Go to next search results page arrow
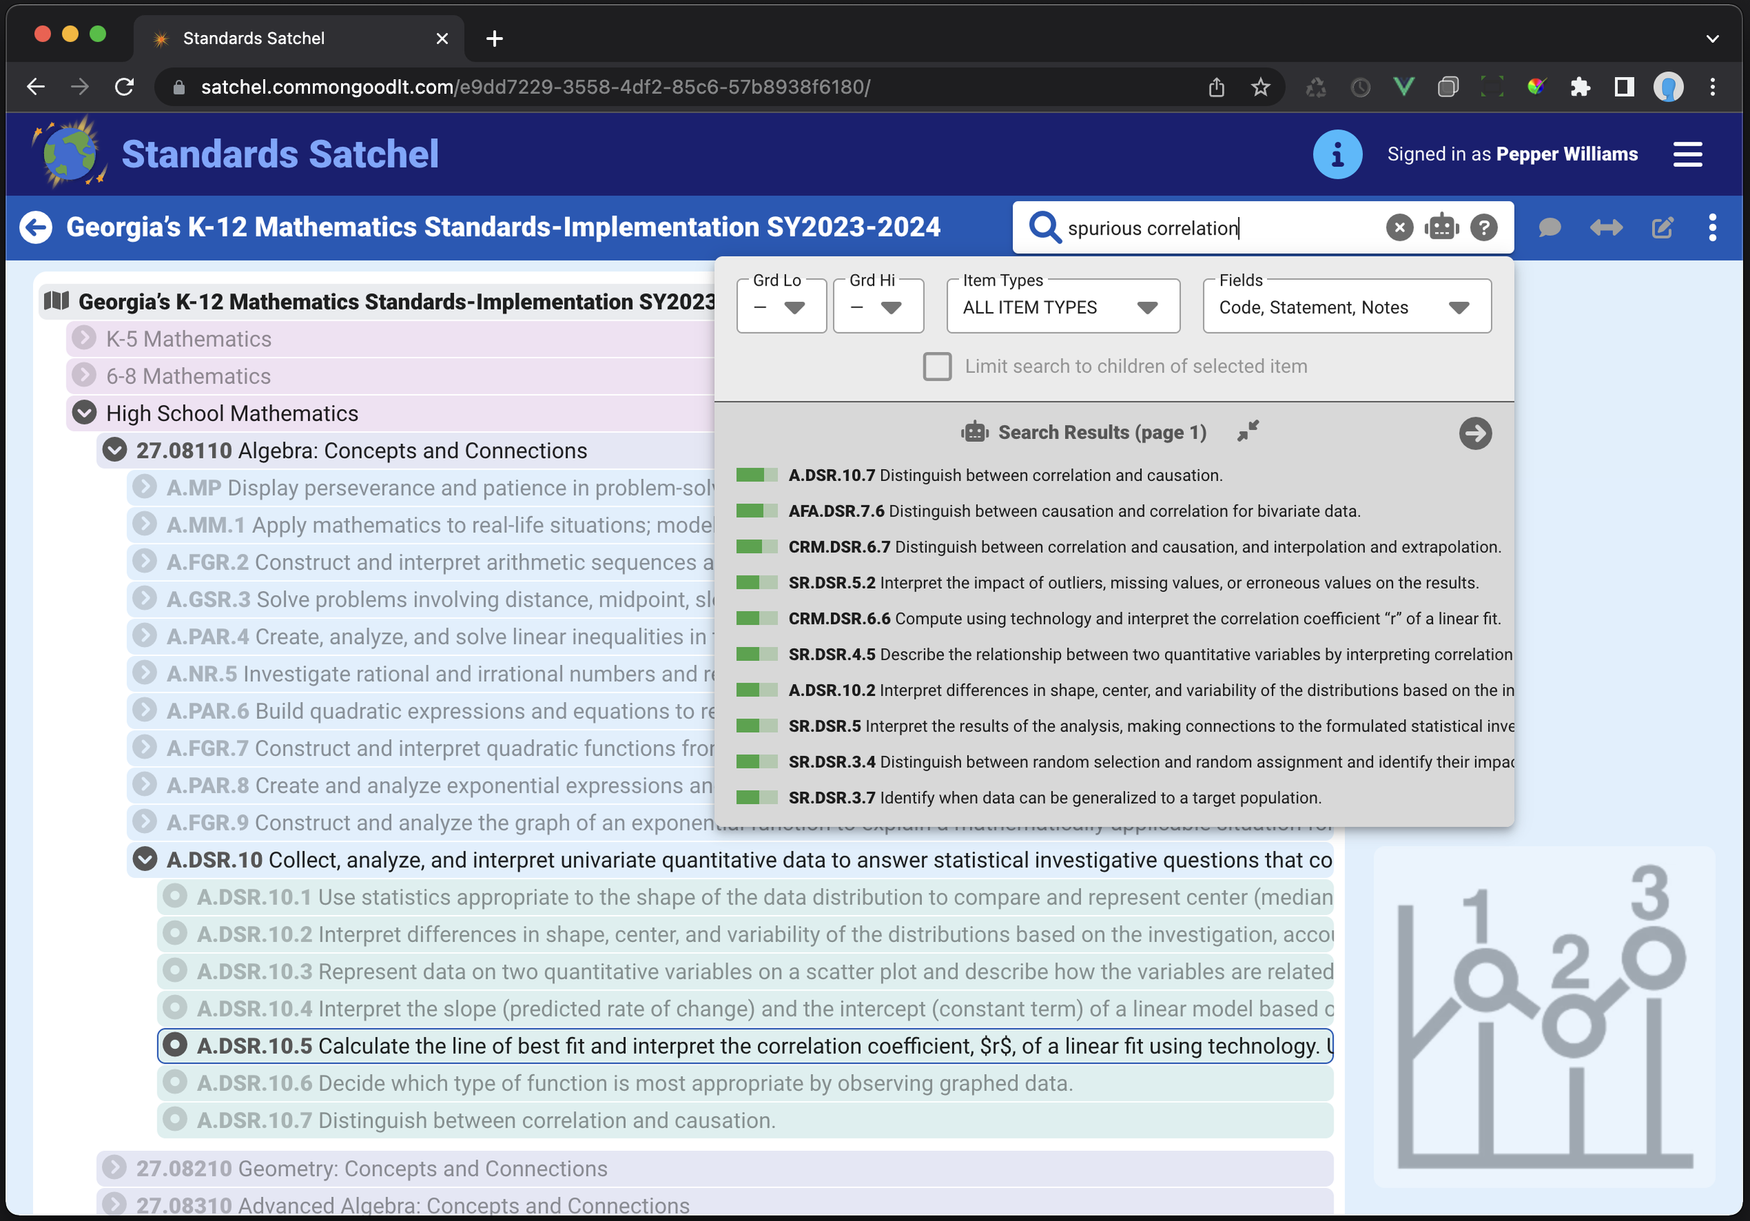The width and height of the screenshot is (1750, 1221). tap(1476, 433)
